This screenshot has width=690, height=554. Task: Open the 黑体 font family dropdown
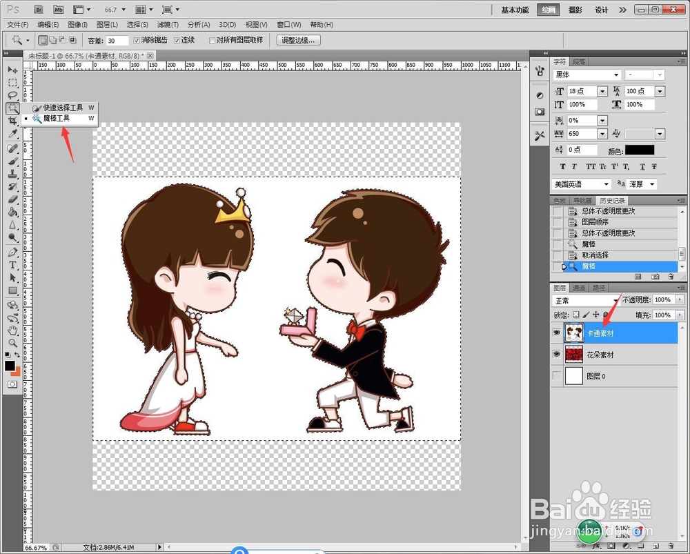point(616,75)
